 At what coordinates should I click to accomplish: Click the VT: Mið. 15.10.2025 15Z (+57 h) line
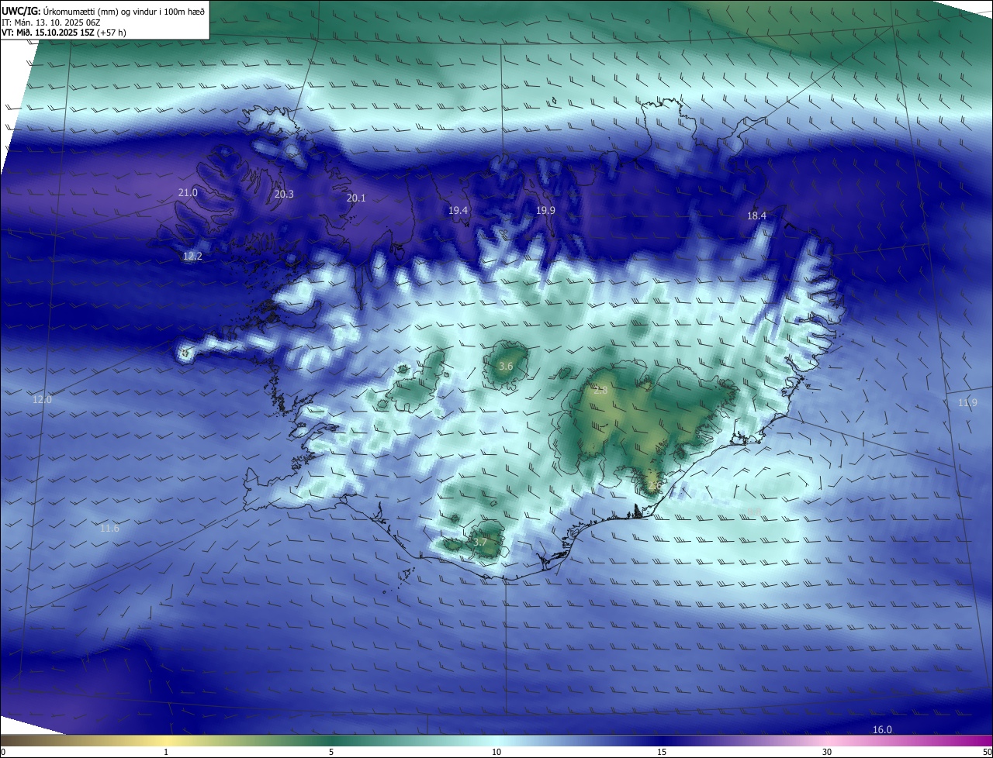coord(64,33)
